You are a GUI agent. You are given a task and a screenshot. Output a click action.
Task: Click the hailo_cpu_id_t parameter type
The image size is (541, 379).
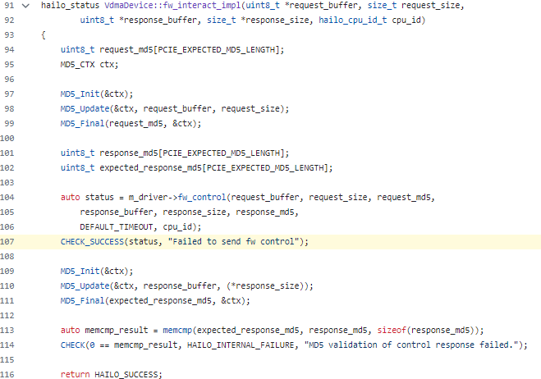[x=358, y=21]
